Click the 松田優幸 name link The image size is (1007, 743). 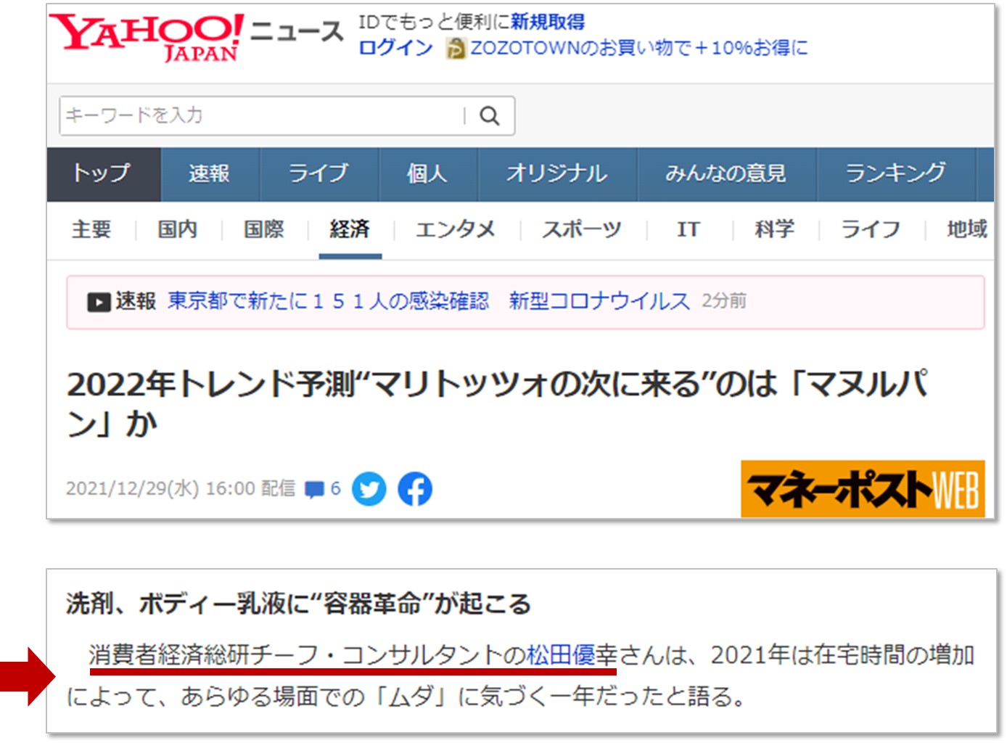572,655
